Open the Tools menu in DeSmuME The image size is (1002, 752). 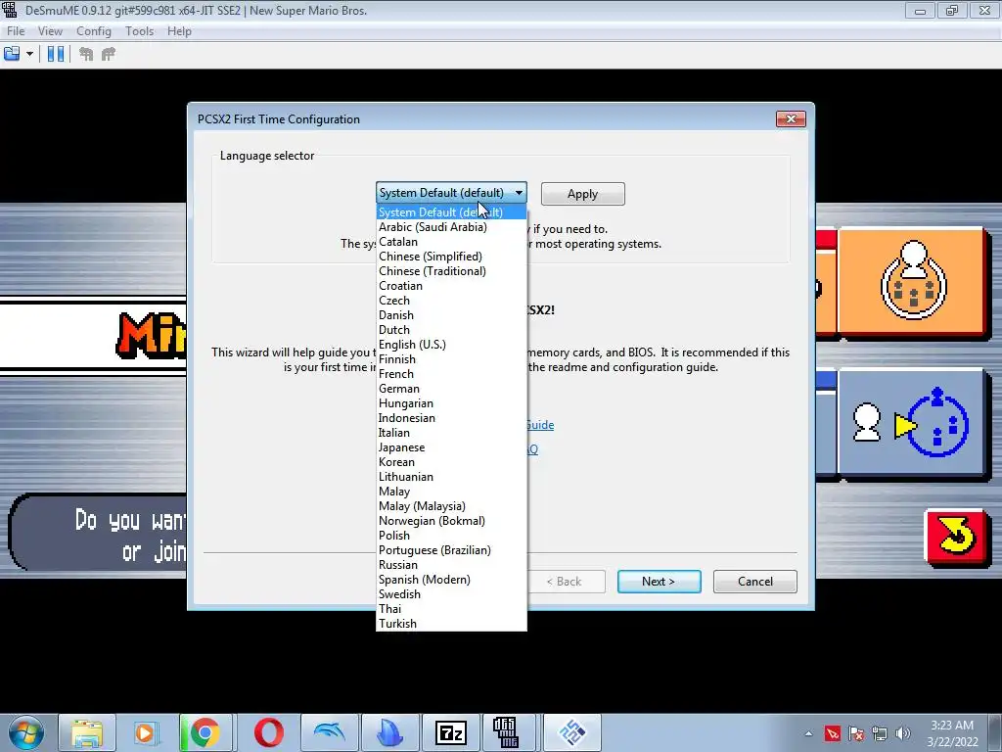[x=139, y=30]
